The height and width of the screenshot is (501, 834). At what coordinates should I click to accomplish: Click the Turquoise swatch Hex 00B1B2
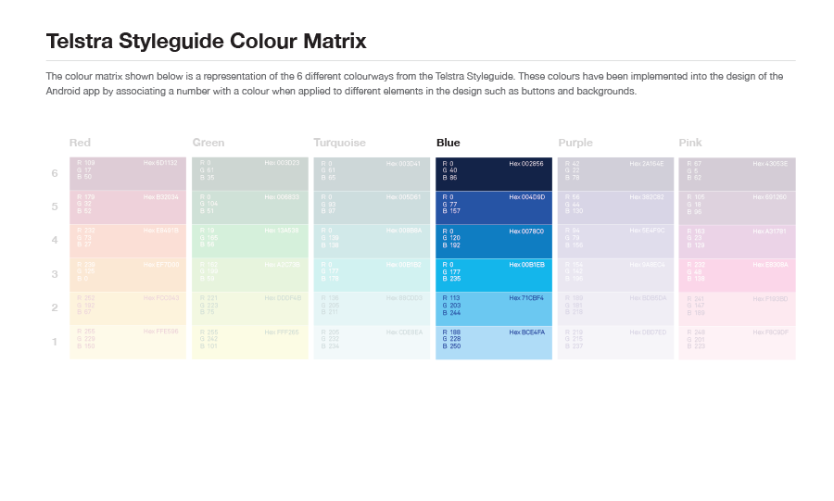point(372,275)
